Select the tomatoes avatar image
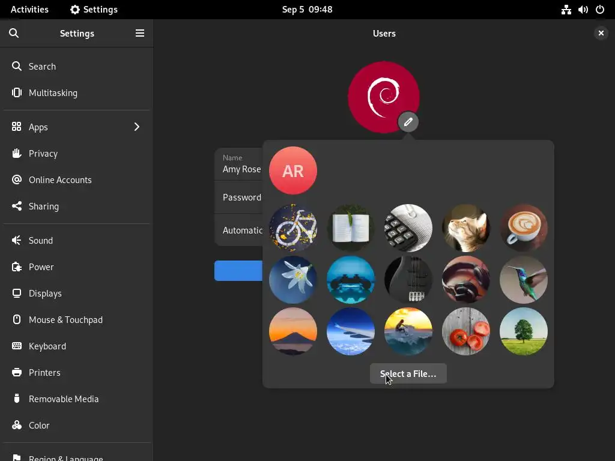The image size is (615, 461). coord(466,331)
